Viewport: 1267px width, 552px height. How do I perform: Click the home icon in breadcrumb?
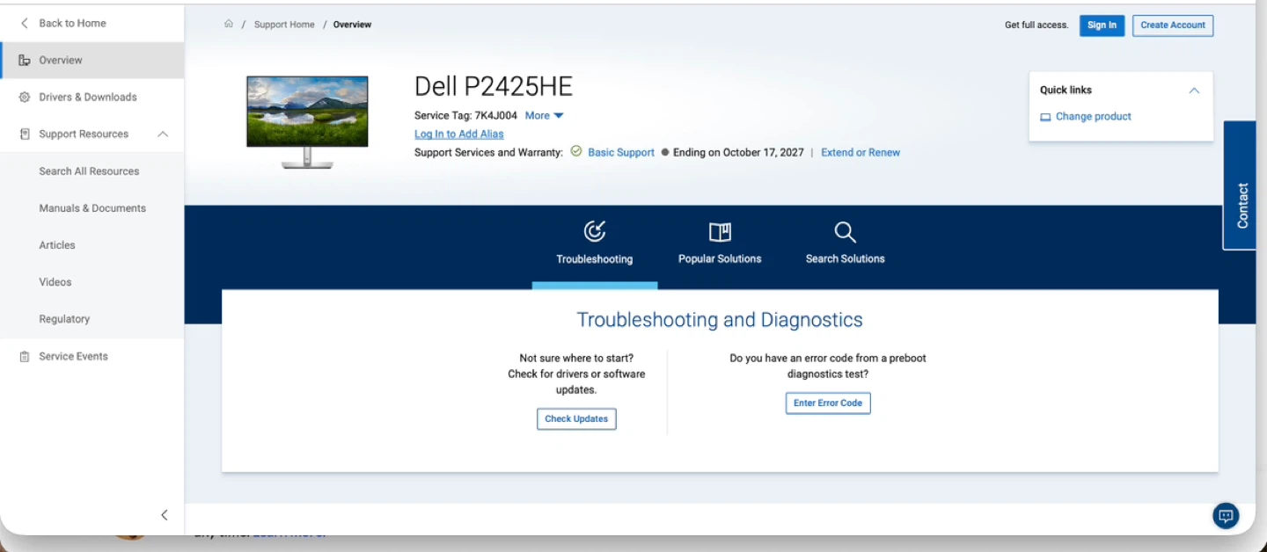click(229, 24)
